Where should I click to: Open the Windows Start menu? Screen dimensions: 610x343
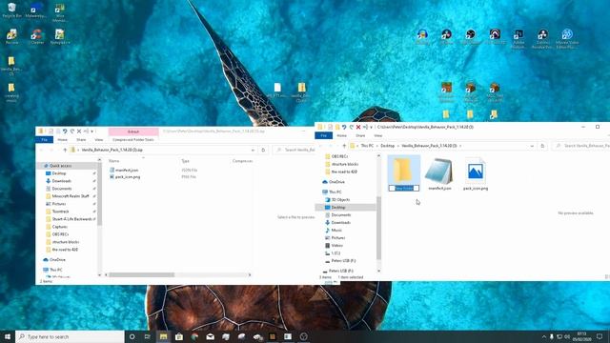click(x=8, y=336)
